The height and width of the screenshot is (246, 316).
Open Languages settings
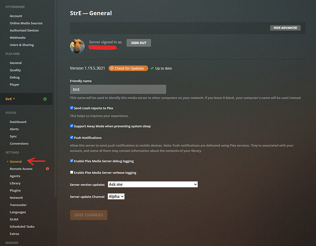coord(18,212)
